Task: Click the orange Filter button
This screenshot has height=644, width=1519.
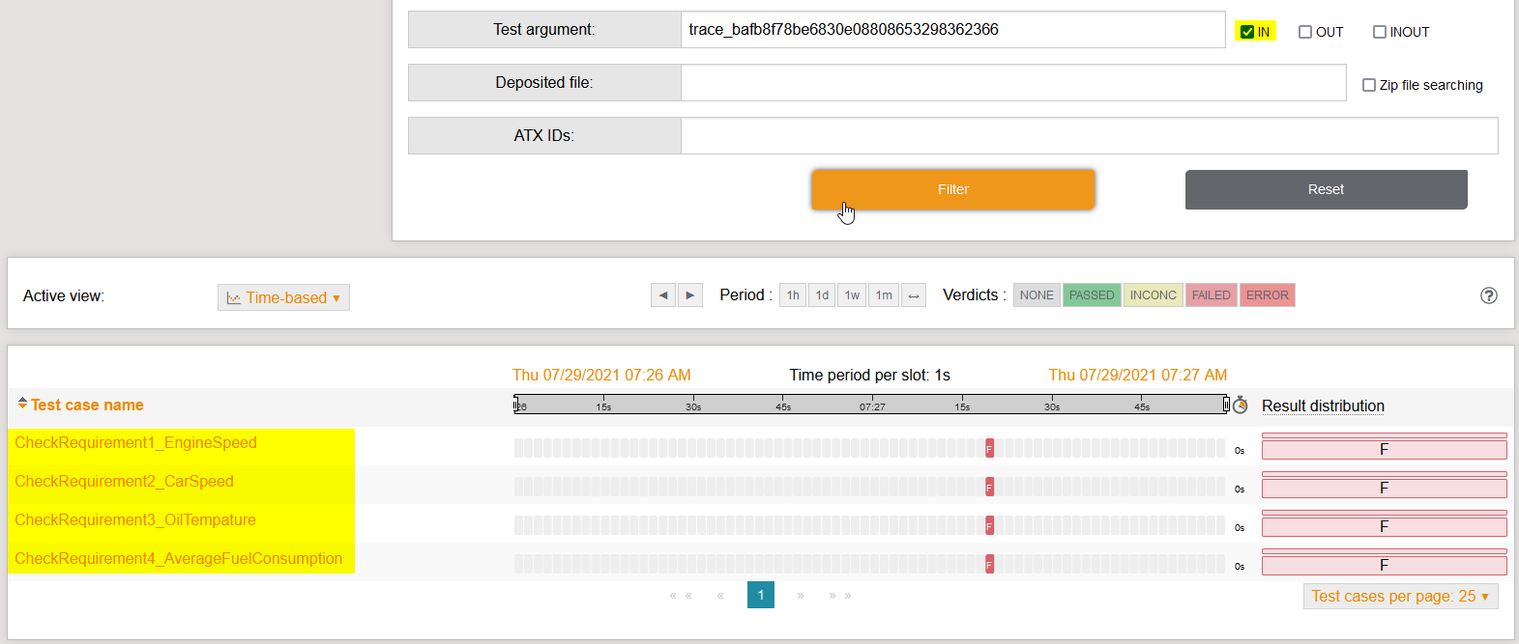Action: point(952,189)
